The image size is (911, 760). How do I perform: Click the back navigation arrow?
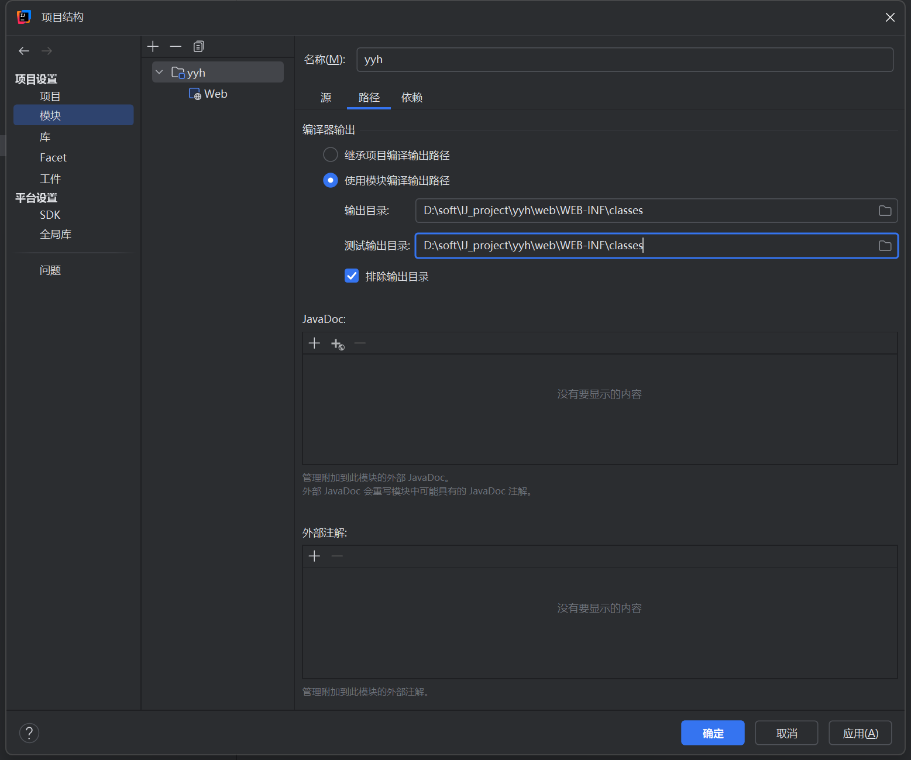coord(23,51)
